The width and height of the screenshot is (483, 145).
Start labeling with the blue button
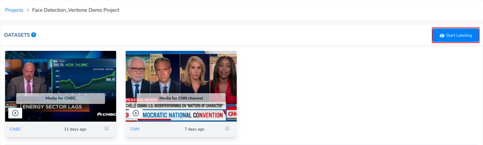point(456,35)
